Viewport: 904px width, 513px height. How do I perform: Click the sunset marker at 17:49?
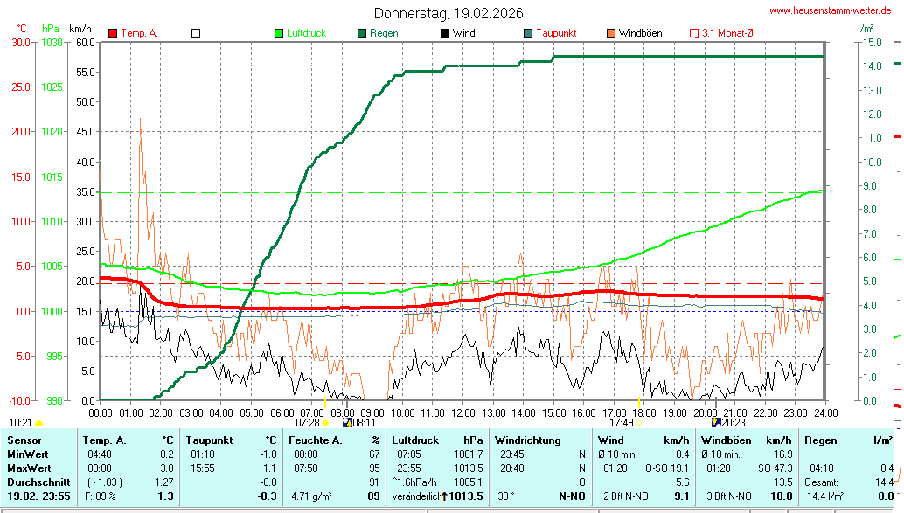point(638,423)
